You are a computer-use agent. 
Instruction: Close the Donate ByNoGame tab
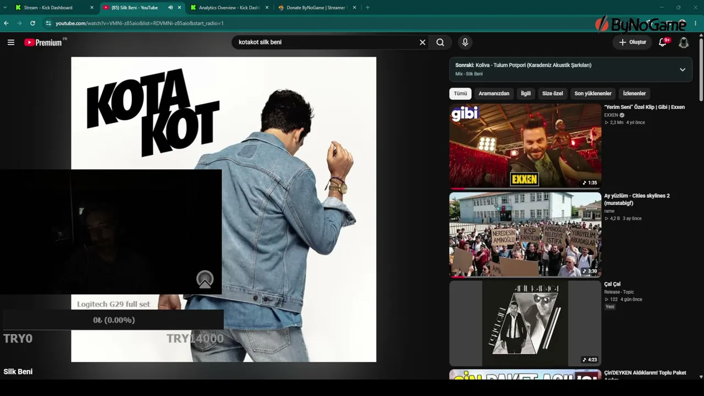point(355,8)
